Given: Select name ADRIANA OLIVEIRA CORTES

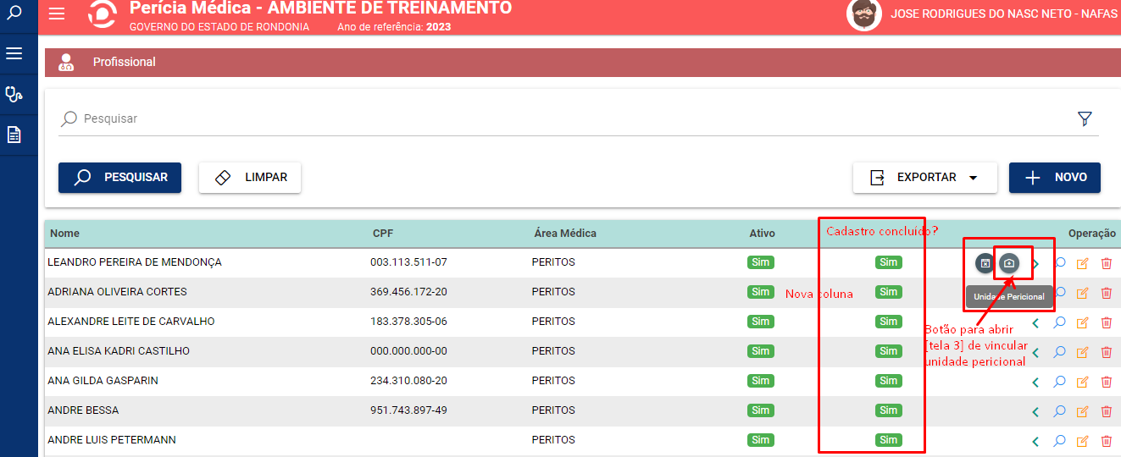Looking at the screenshot, I should tap(117, 292).
